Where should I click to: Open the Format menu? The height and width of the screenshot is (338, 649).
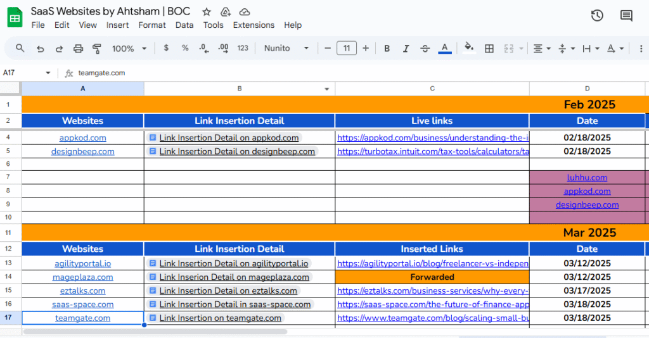point(152,25)
